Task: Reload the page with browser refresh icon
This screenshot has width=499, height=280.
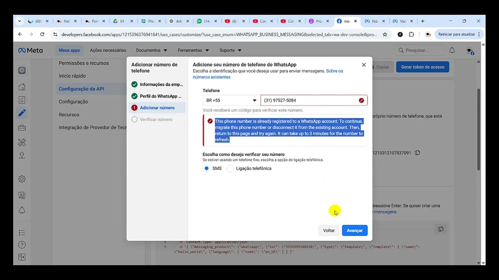Action: [x=42, y=34]
